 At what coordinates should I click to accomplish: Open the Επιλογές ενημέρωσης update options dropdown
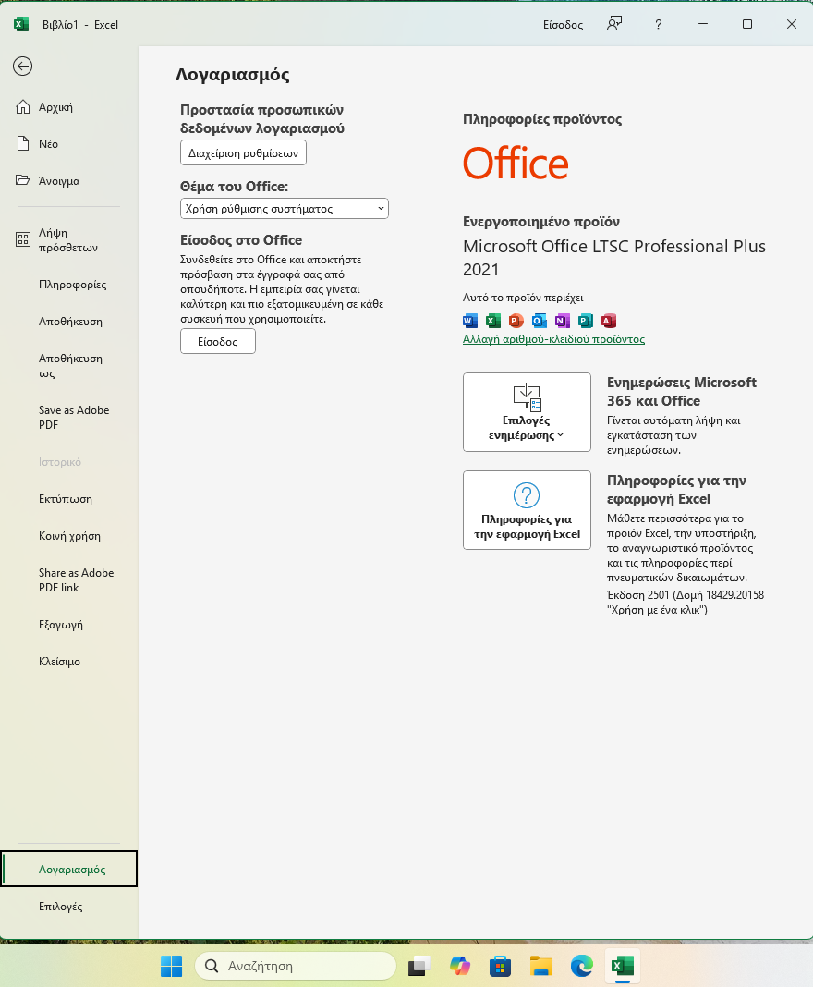coord(527,412)
